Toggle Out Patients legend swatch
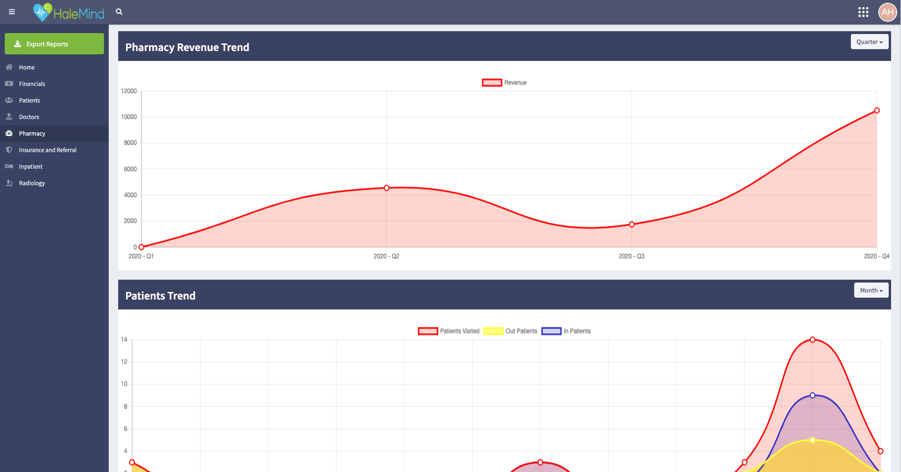This screenshot has height=472, width=901. coord(494,331)
